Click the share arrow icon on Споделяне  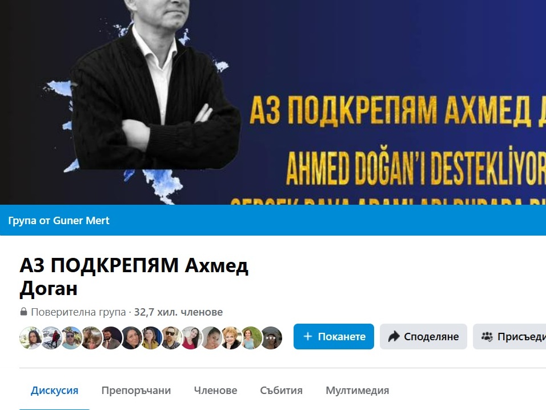[394, 336]
